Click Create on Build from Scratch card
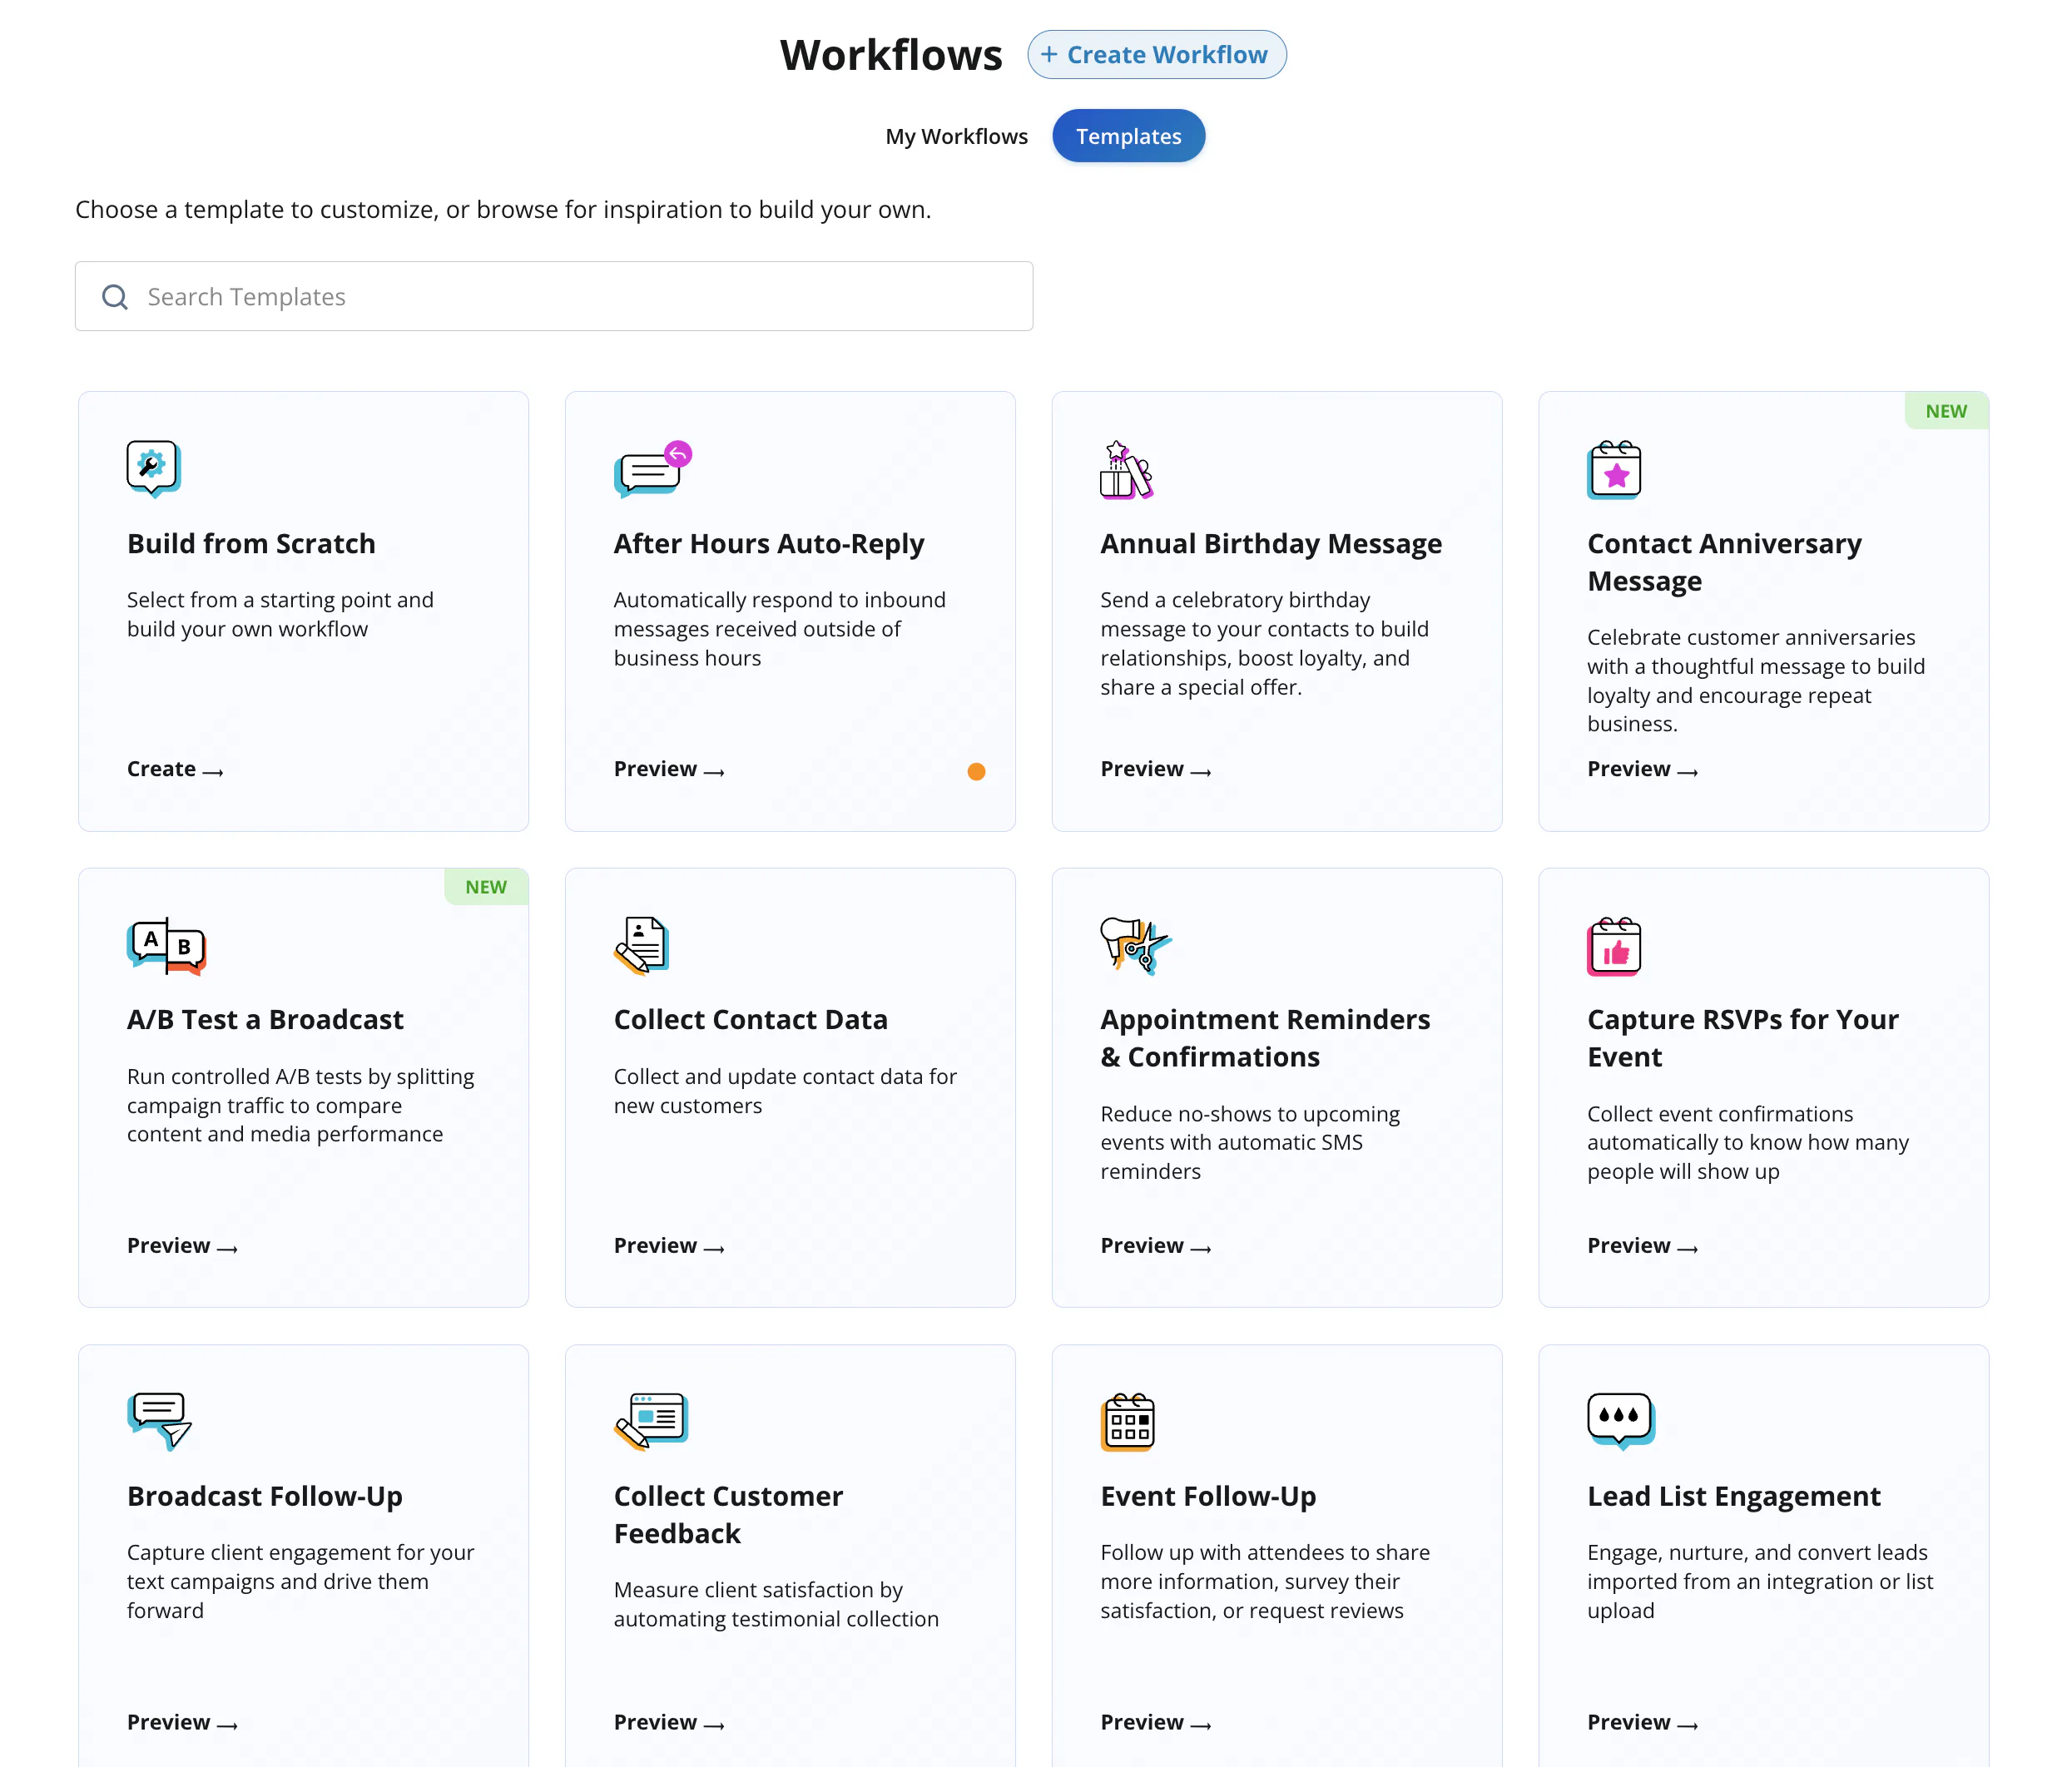The width and height of the screenshot is (2072, 1767). coord(175,769)
